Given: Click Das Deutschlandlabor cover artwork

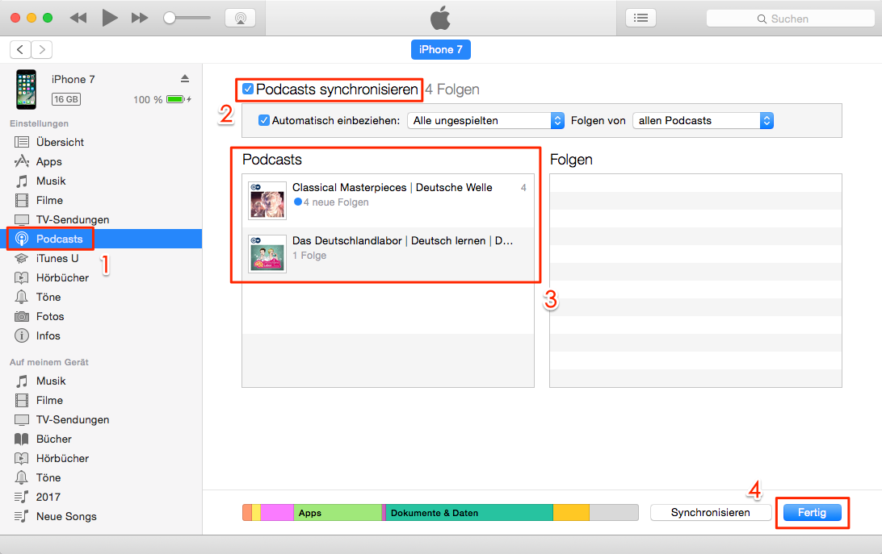Looking at the screenshot, I should click(x=267, y=254).
